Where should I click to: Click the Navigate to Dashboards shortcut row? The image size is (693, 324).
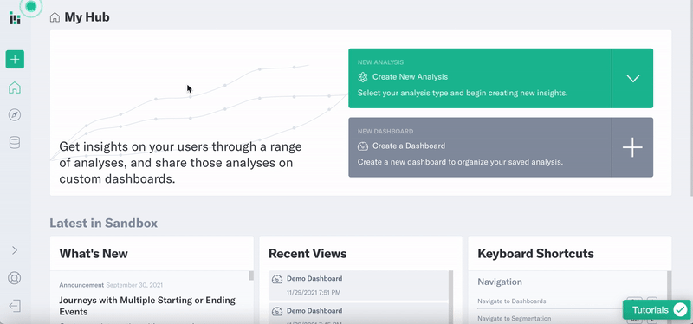[x=567, y=301]
